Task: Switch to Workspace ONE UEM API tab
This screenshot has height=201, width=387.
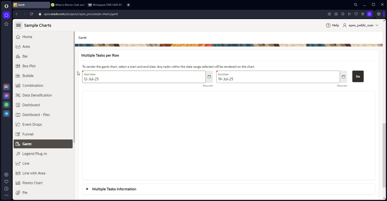Action: [x=105, y=5]
